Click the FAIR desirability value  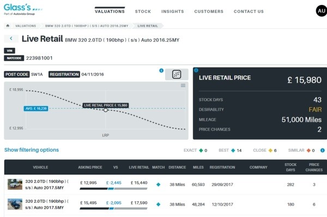pos(315,109)
